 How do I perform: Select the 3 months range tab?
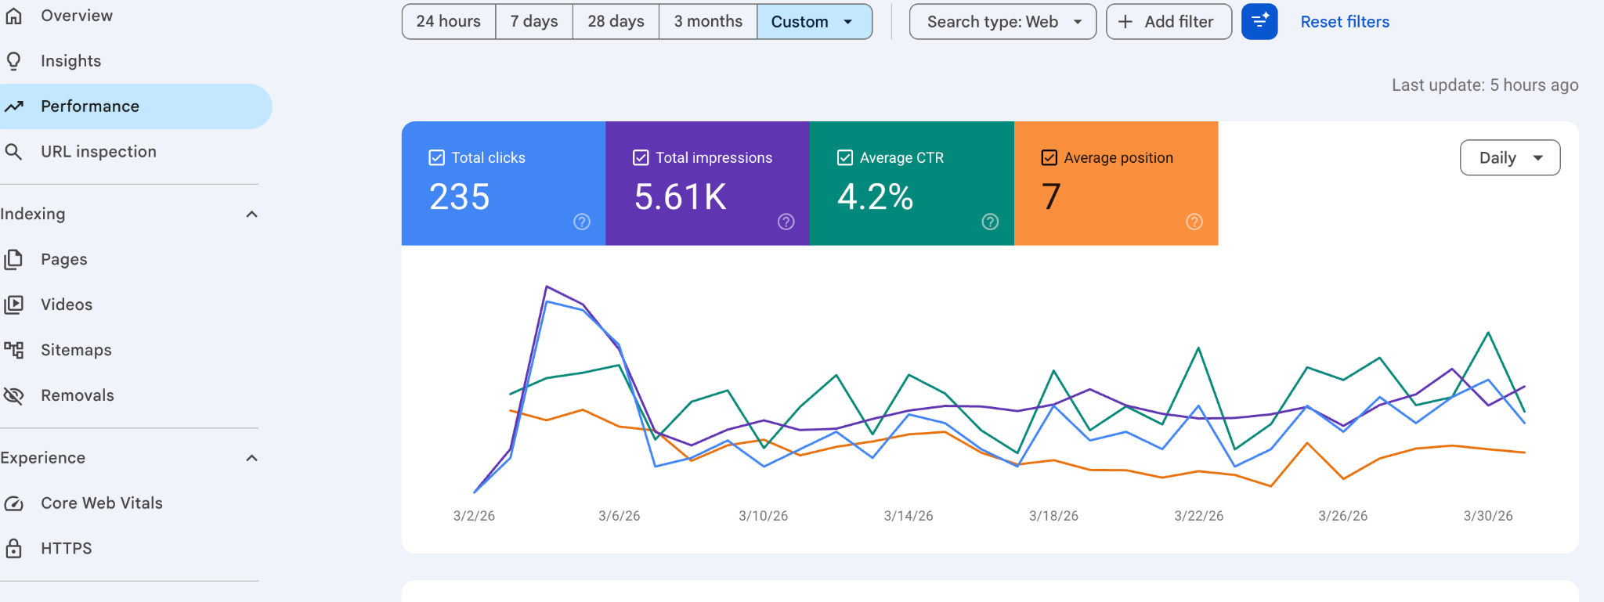(x=708, y=22)
